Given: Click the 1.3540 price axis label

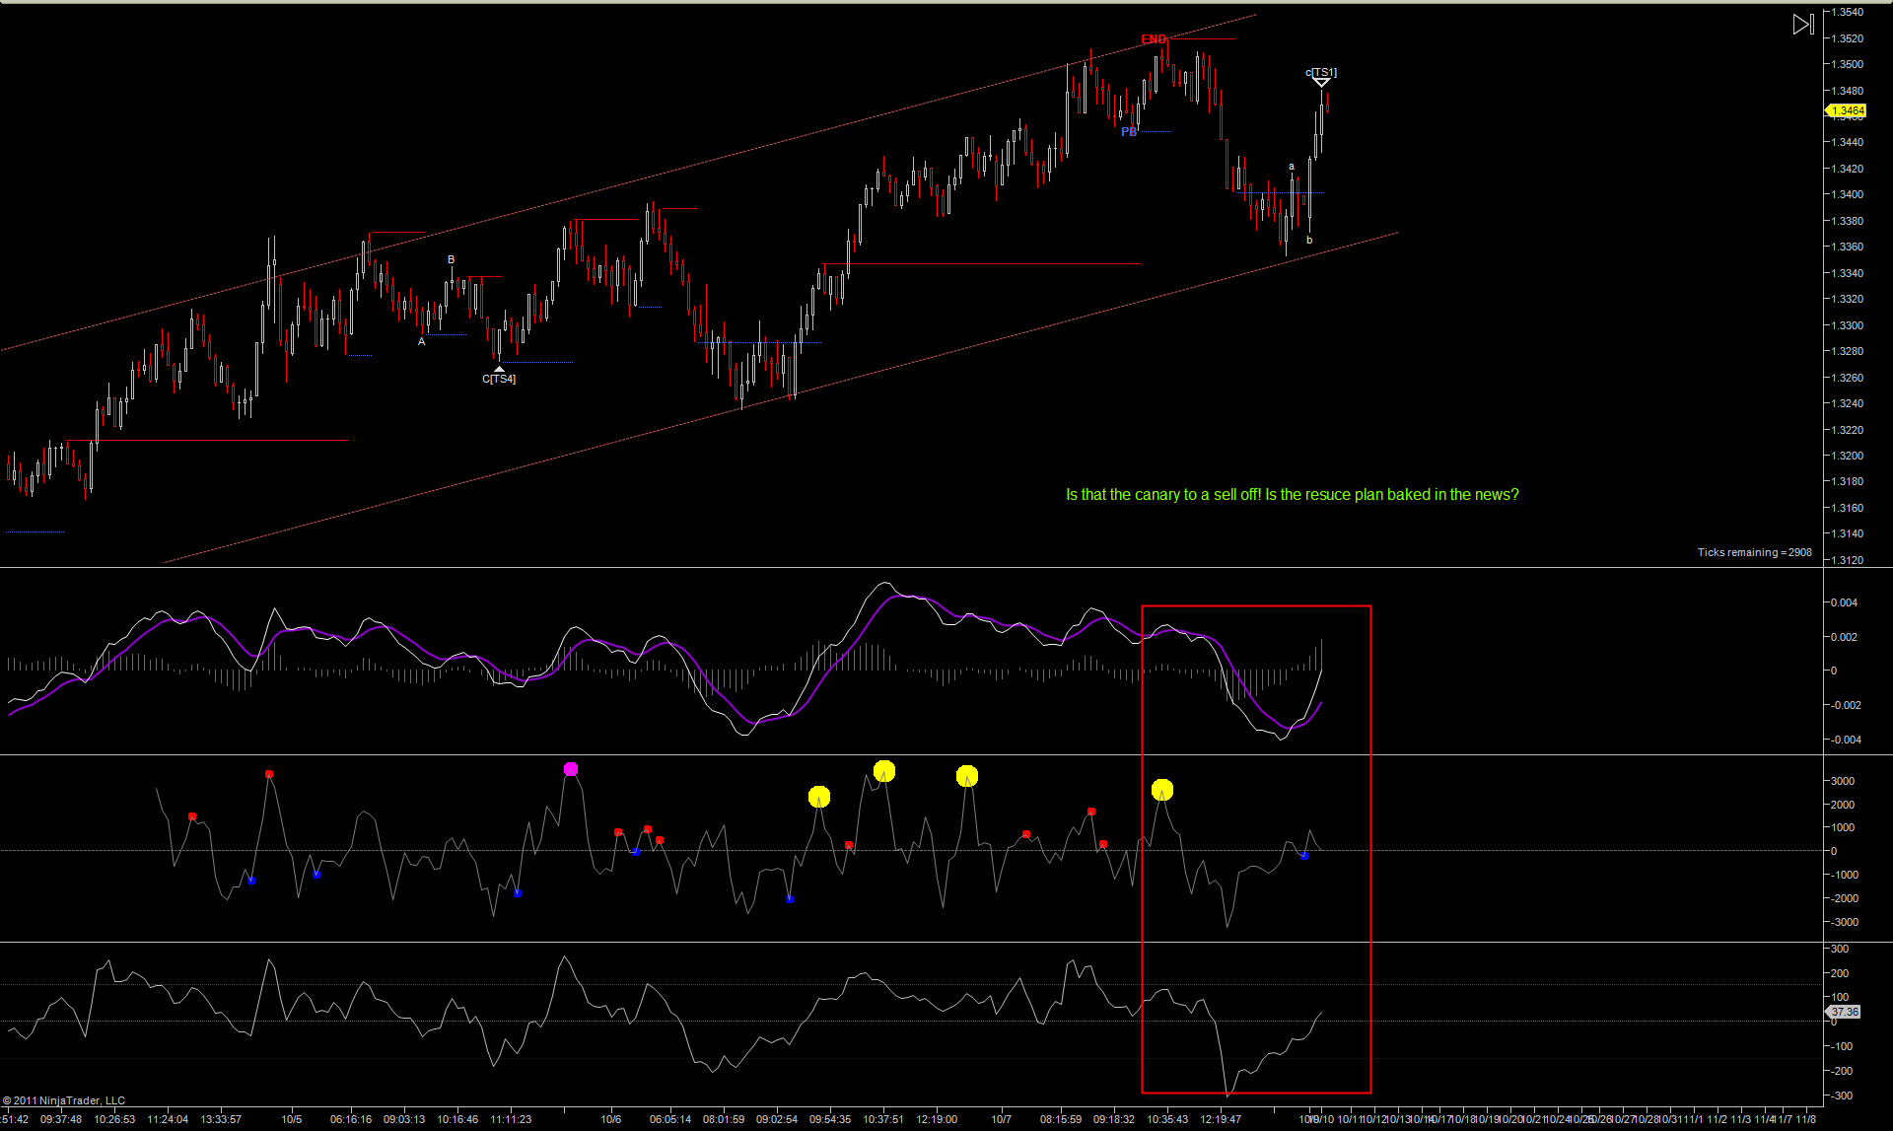Looking at the screenshot, I should tap(1848, 13).
